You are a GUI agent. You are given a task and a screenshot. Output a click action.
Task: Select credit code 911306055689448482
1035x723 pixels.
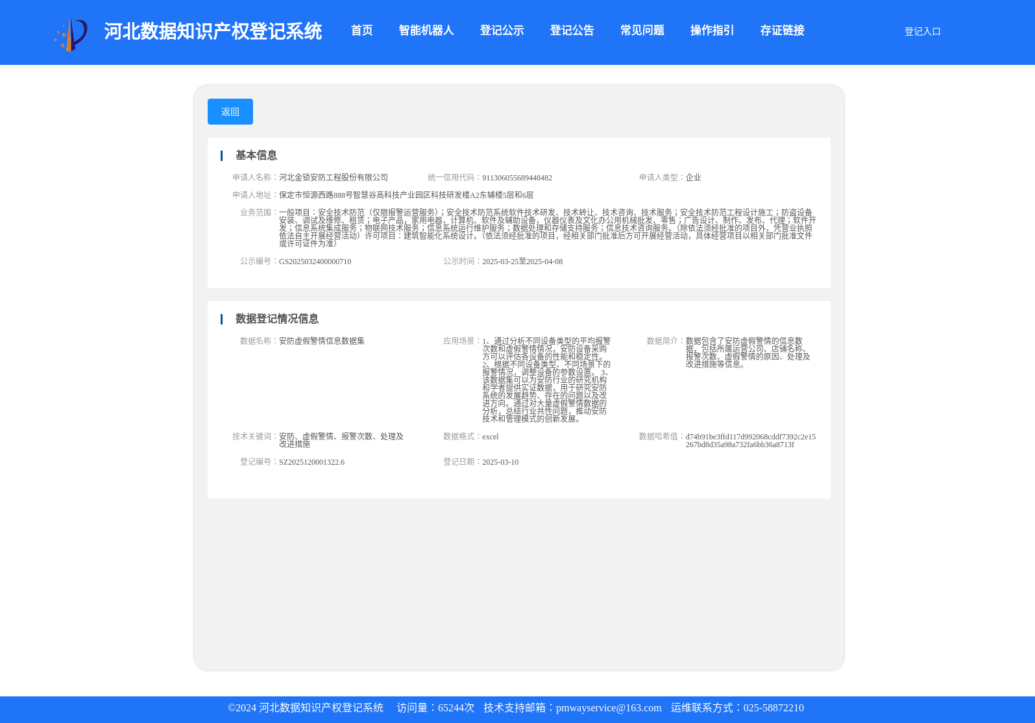click(517, 178)
